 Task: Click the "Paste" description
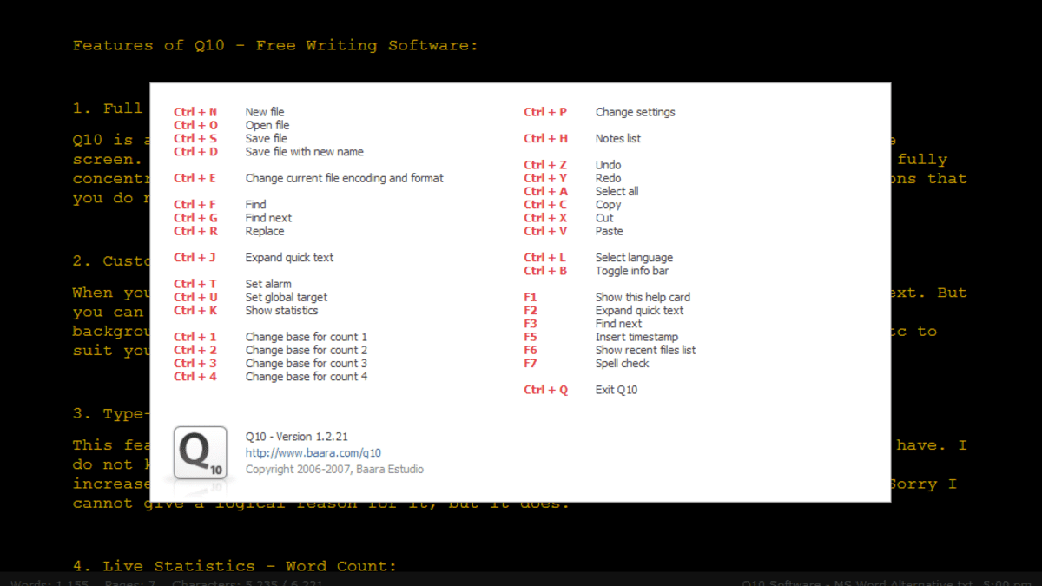pos(610,231)
